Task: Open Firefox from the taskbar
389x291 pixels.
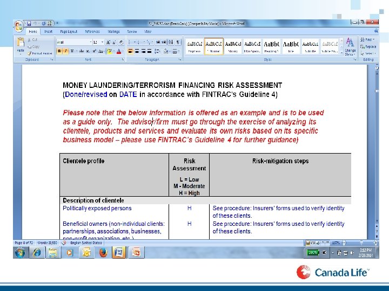Action: 103,253
